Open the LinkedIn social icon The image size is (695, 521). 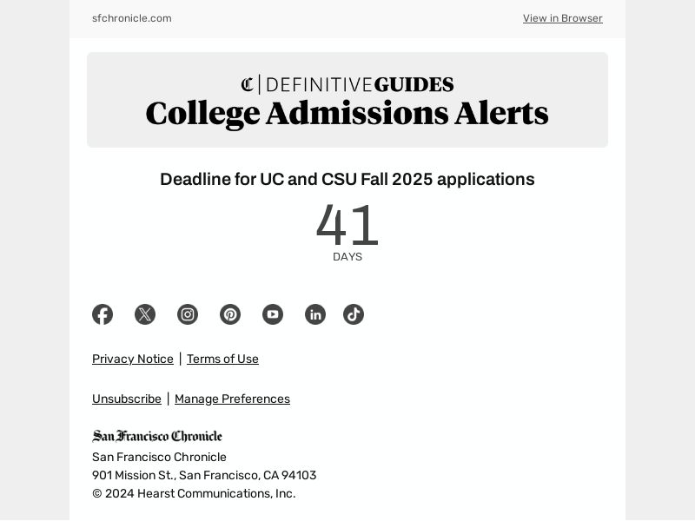click(315, 314)
